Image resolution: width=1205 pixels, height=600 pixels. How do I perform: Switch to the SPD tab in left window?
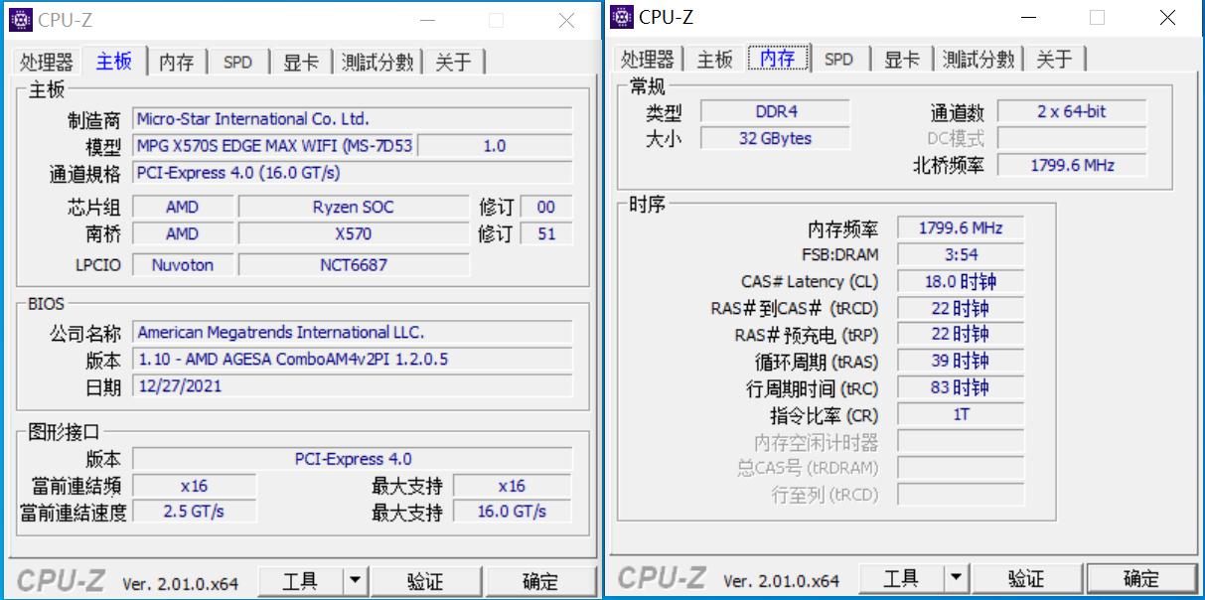click(x=237, y=62)
